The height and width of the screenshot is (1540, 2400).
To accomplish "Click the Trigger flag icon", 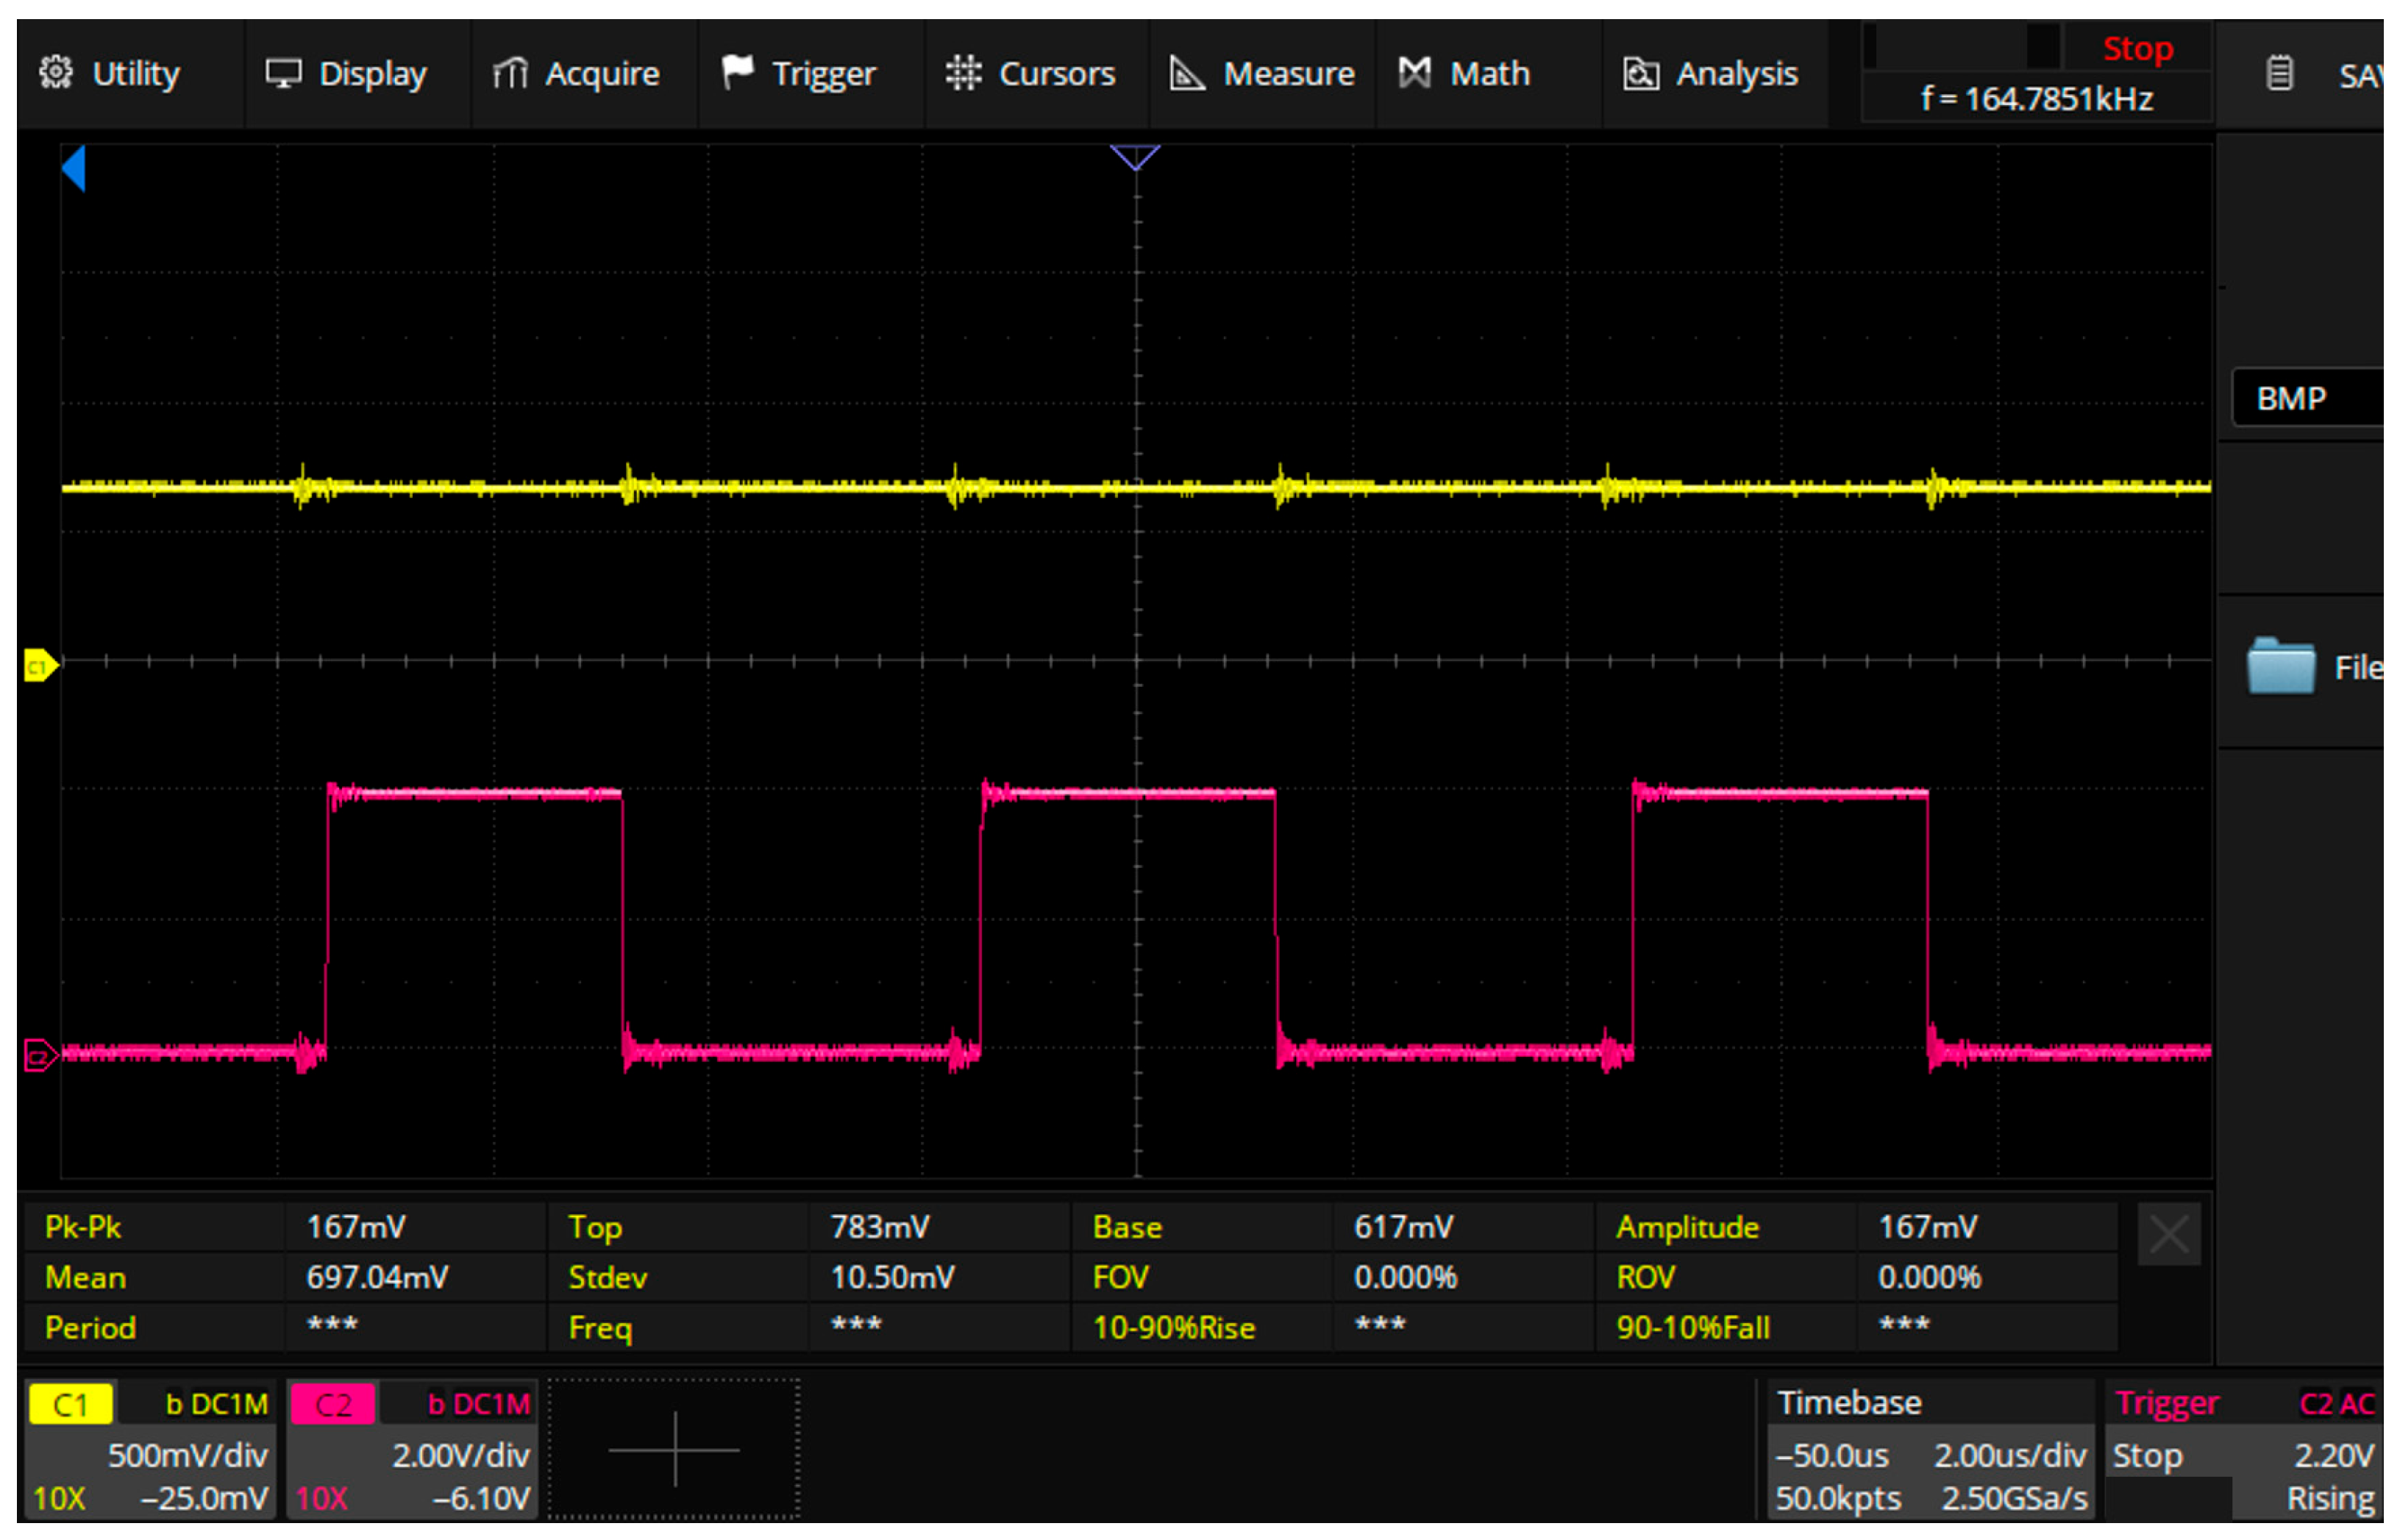I will (737, 72).
